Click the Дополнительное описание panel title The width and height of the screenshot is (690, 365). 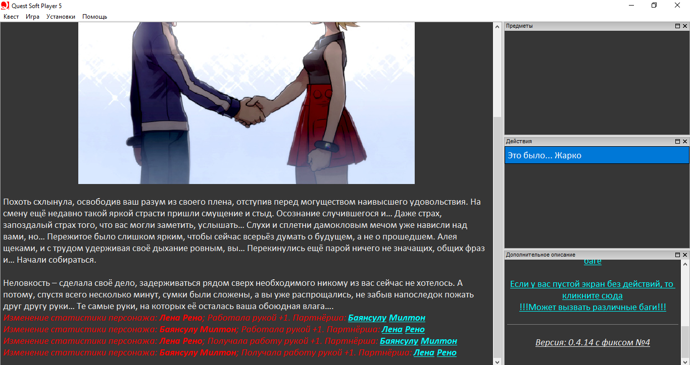tap(540, 255)
